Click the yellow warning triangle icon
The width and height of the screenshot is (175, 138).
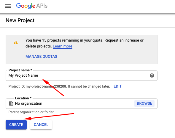tap(16, 42)
